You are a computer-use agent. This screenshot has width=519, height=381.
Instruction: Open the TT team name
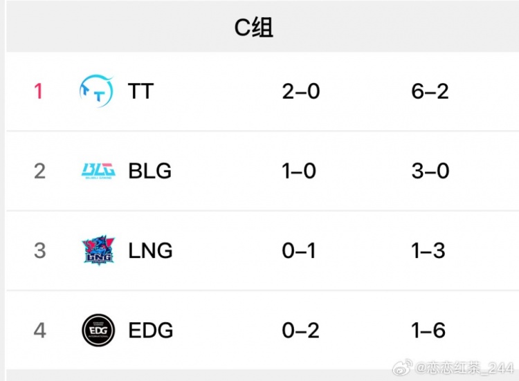click(140, 91)
